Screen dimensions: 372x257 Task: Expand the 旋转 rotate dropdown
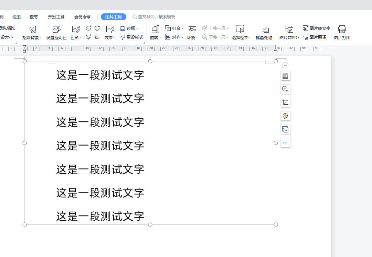pos(155,33)
